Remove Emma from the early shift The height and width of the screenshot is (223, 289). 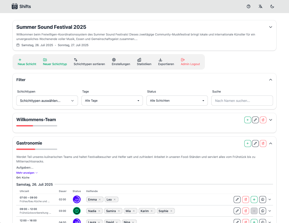coord(100,200)
